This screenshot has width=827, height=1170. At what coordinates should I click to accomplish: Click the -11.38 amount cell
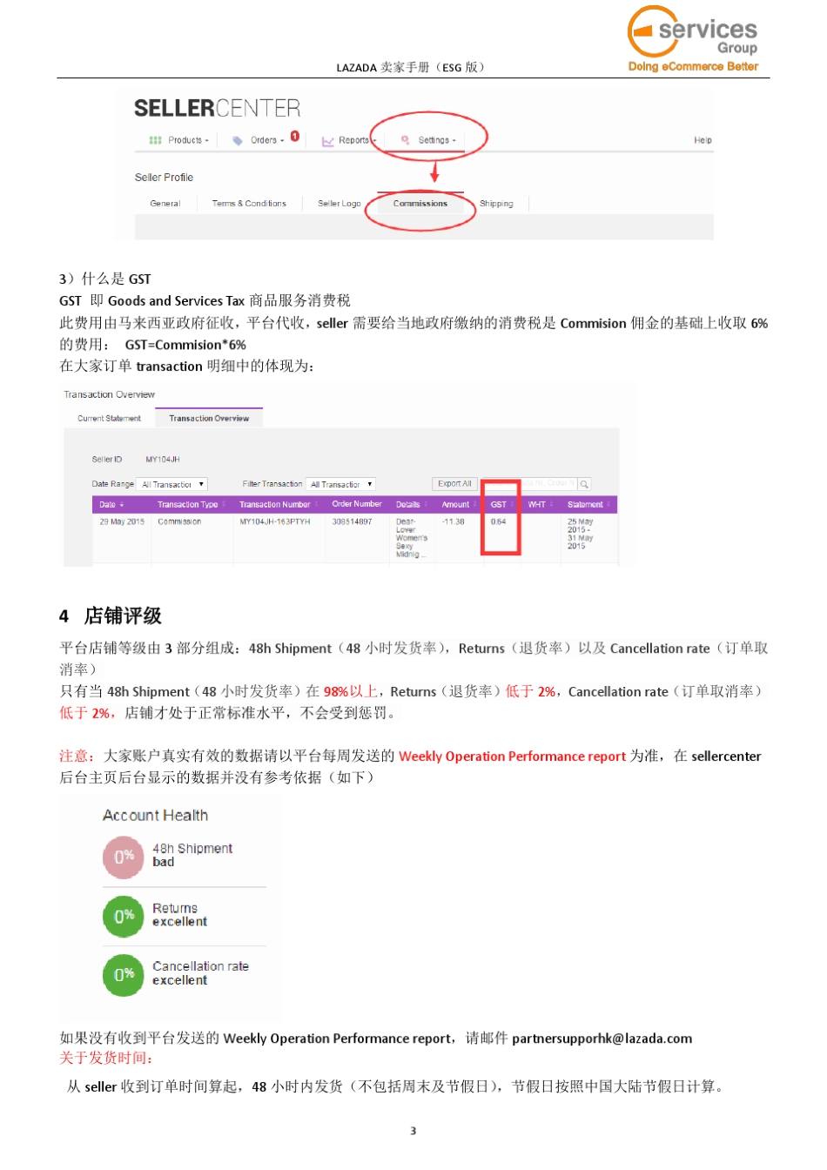pyautogui.click(x=454, y=522)
